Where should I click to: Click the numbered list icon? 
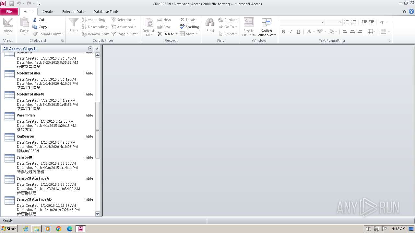coord(354,22)
